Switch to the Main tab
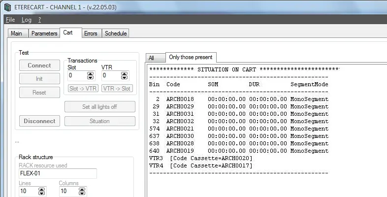The height and width of the screenshot is (197, 387). coord(16,33)
